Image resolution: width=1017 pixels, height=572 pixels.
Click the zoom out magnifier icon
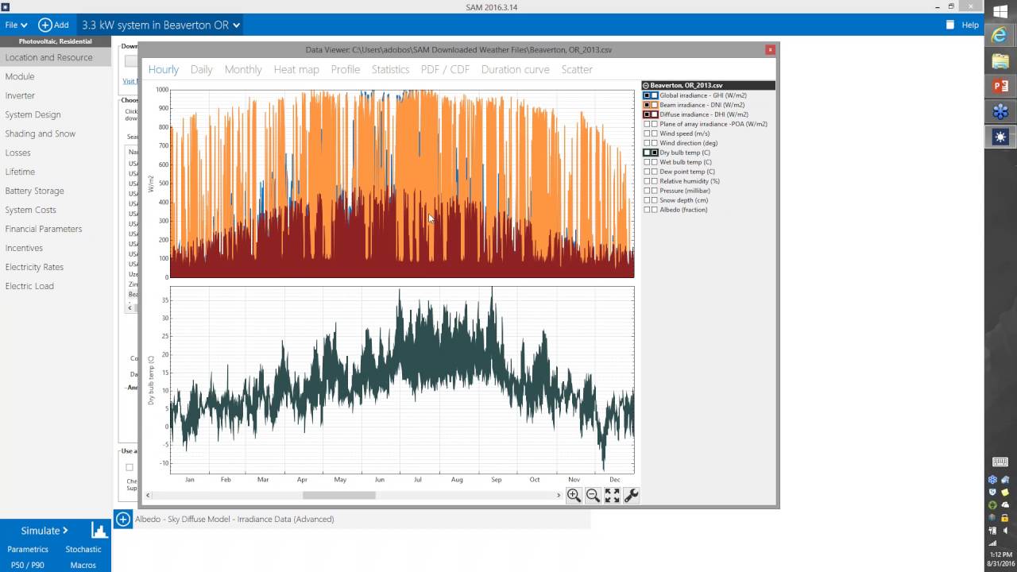[x=593, y=496]
